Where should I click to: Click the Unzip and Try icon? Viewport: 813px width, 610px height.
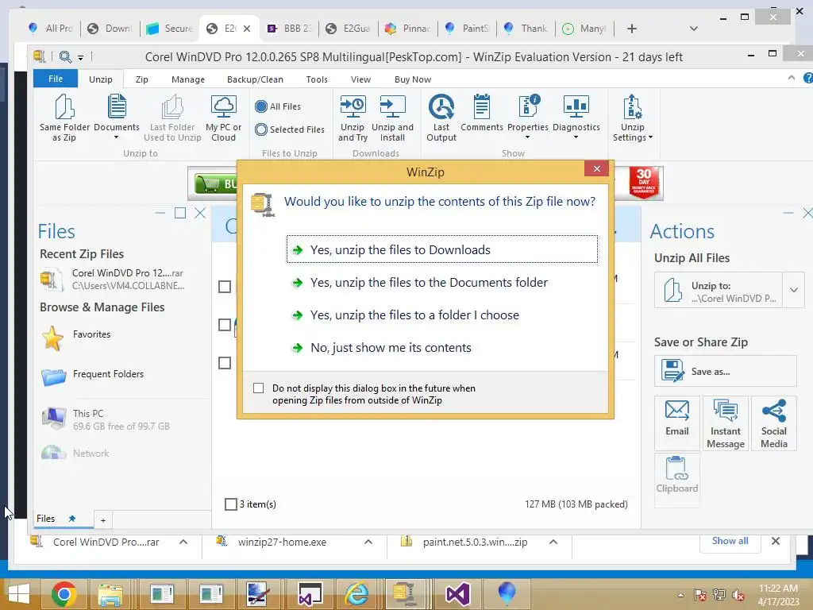click(x=353, y=107)
